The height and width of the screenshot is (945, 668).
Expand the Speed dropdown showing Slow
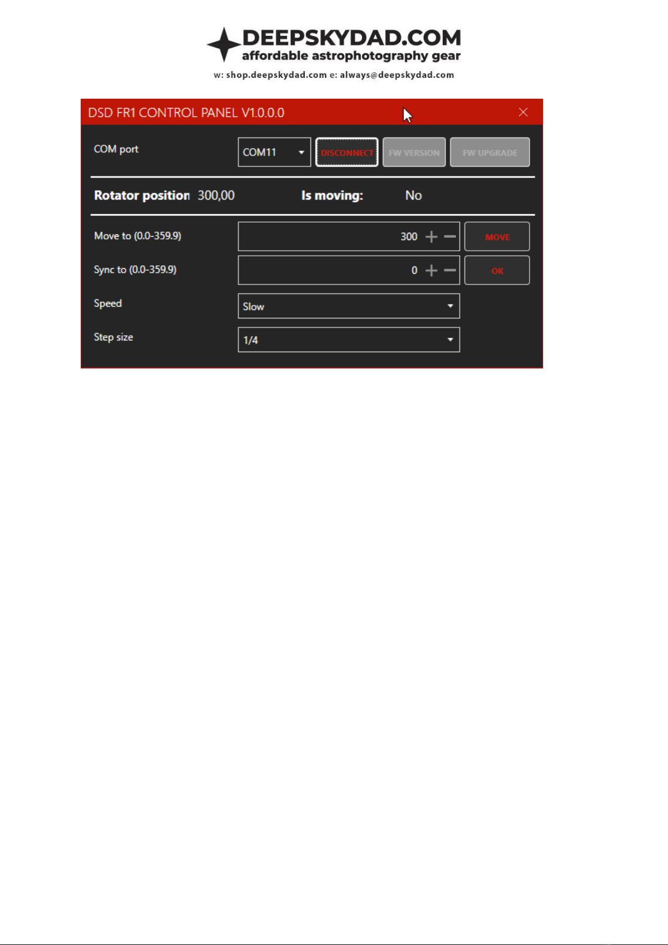point(349,306)
